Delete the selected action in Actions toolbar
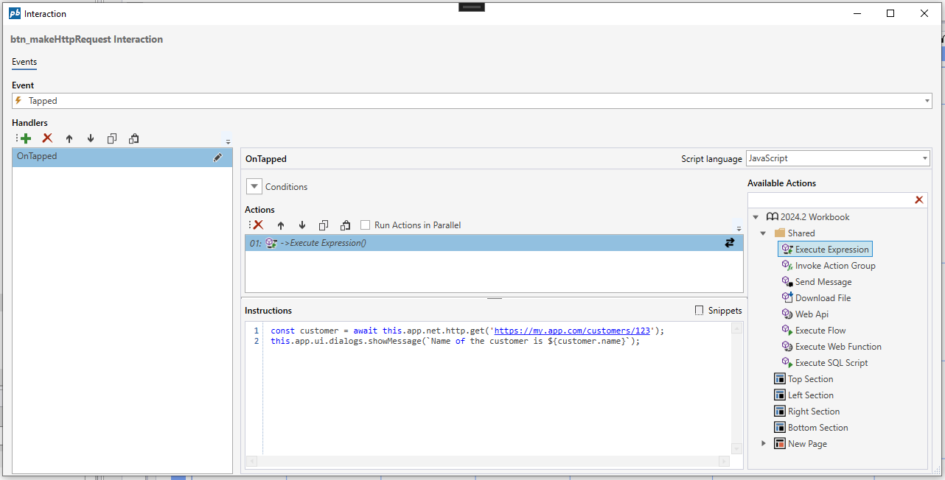This screenshot has width=945, height=480. coord(258,225)
